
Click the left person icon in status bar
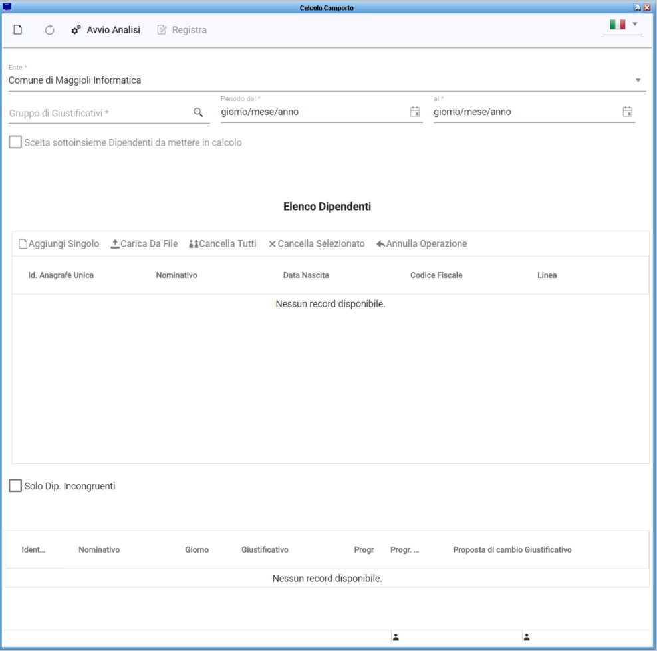396,637
